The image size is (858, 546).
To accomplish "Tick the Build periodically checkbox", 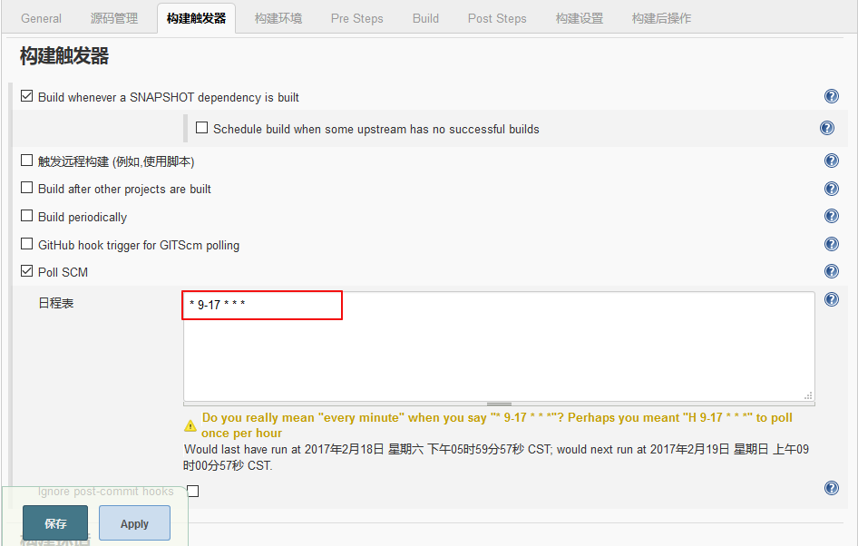I will tap(26, 216).
